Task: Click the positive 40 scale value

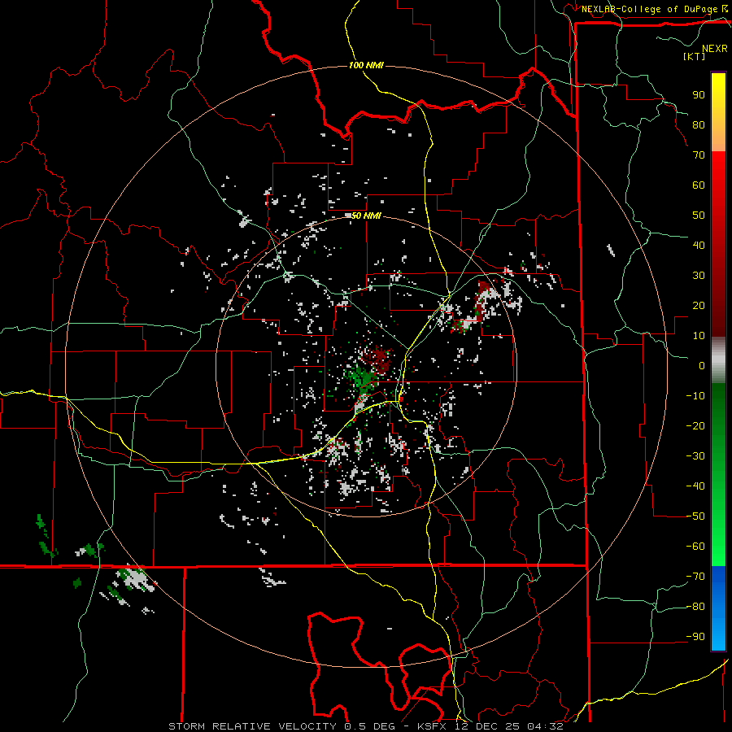Action: pos(699,246)
